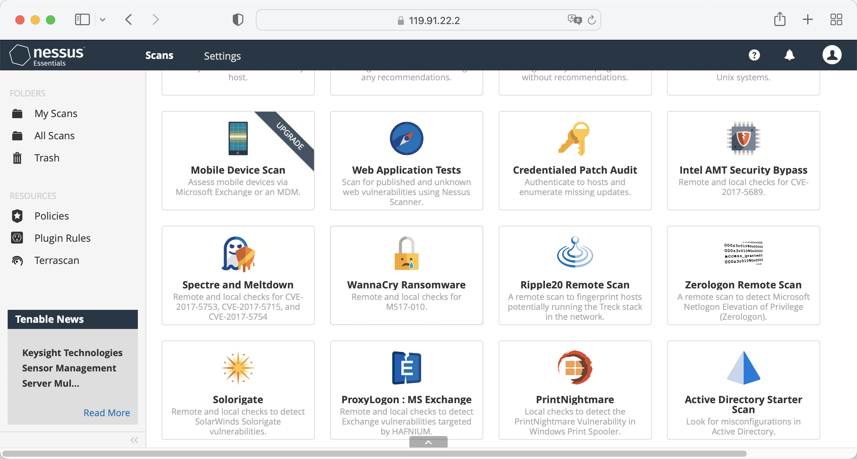Open the Scans tab
Image resolution: width=857 pixels, height=459 pixels.
[159, 55]
